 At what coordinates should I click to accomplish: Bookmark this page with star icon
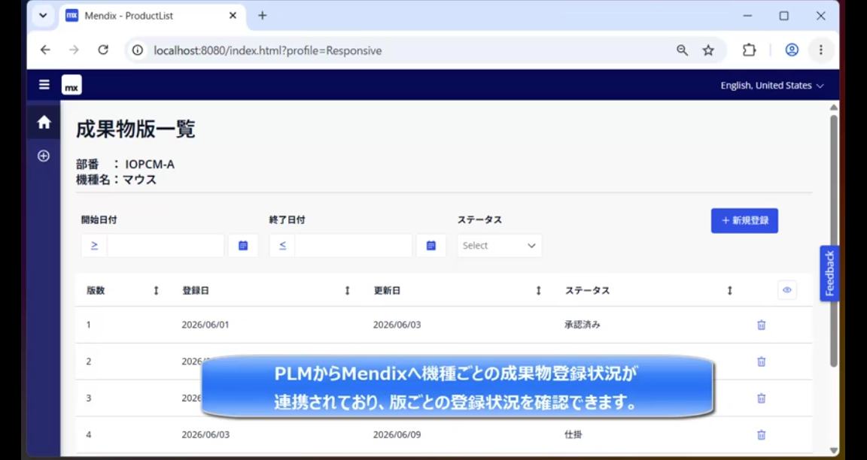[x=708, y=50]
